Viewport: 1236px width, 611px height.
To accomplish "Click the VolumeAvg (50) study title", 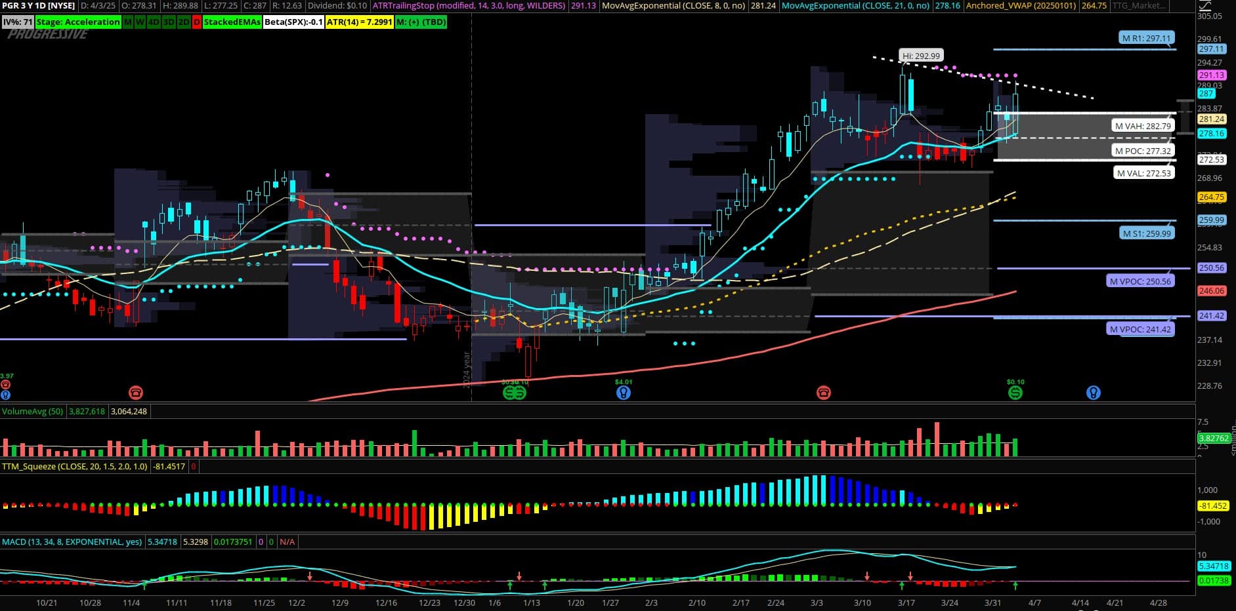I will pos(33,411).
